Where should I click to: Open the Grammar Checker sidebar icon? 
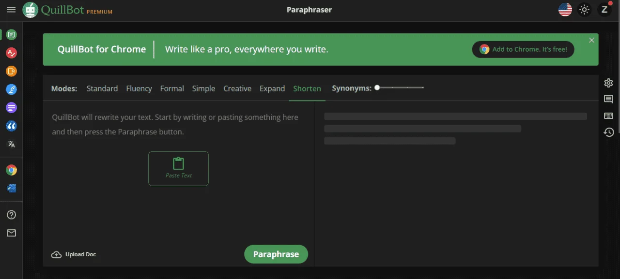click(11, 53)
